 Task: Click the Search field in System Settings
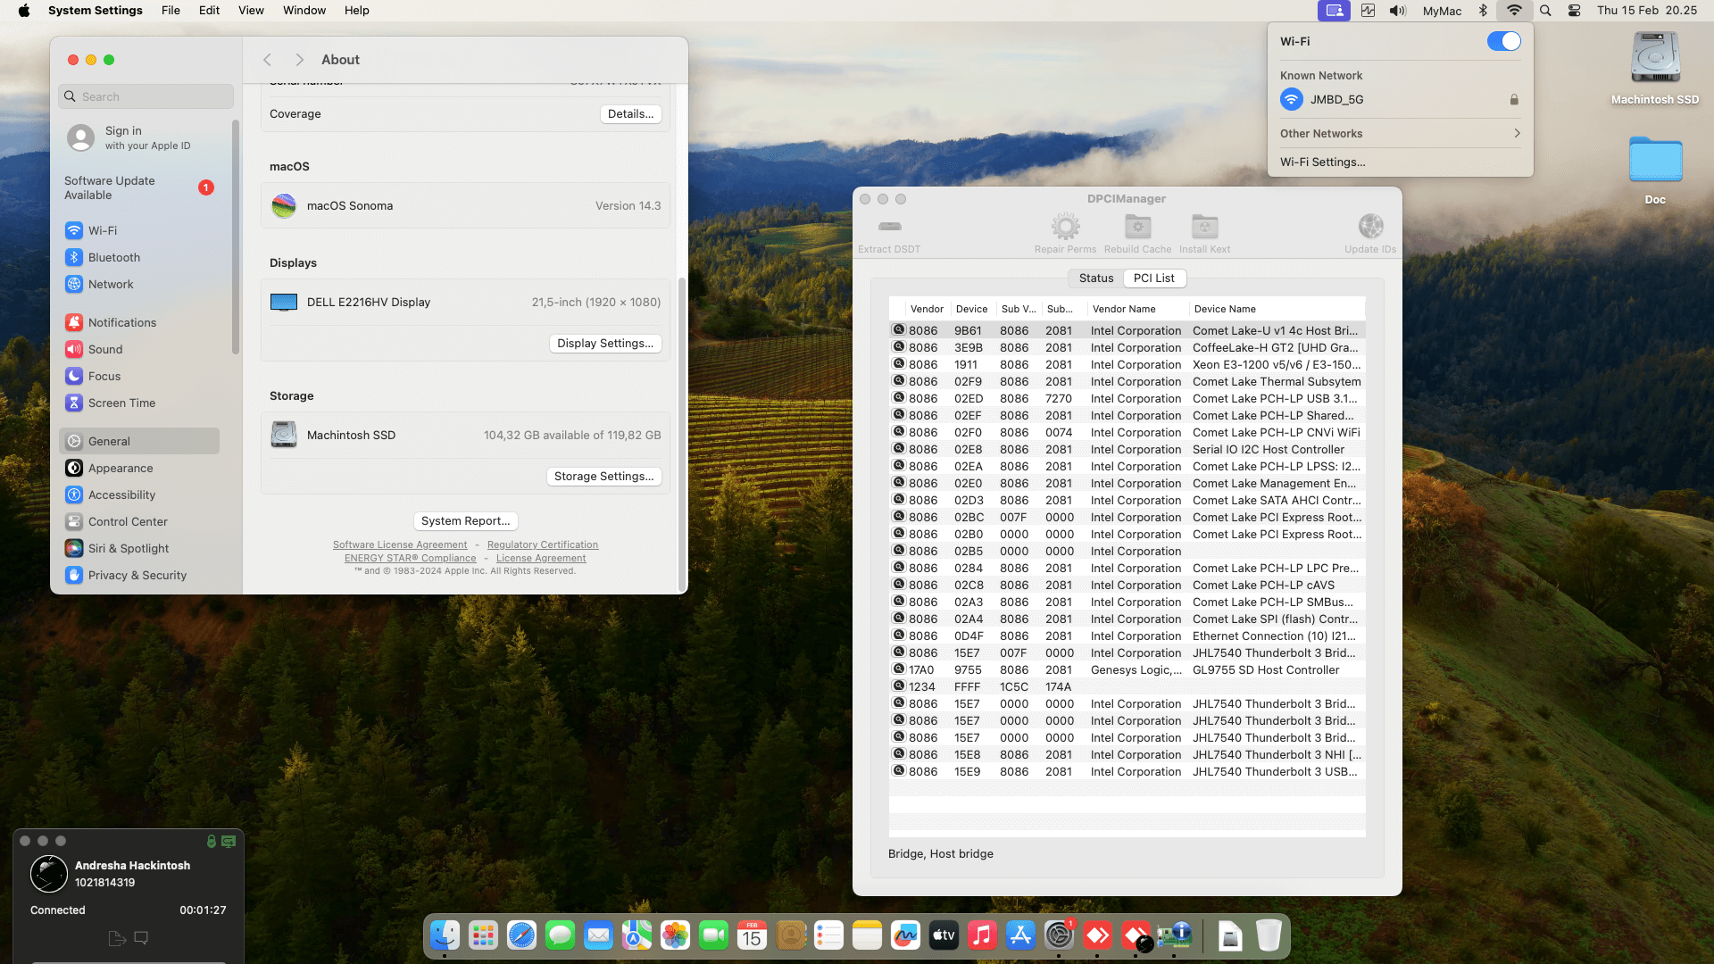[146, 96]
